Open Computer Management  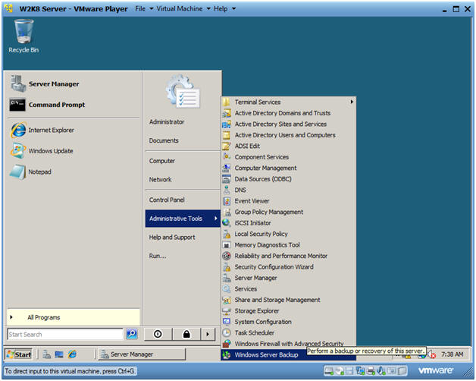(x=288, y=168)
